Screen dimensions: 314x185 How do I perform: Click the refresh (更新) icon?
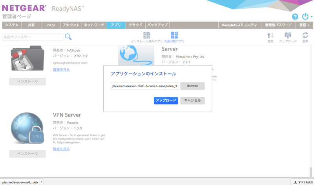click(x=305, y=36)
